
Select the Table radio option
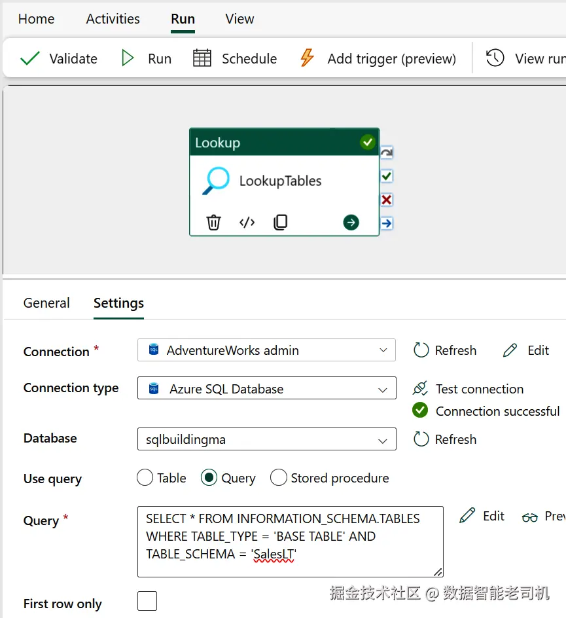tap(145, 478)
